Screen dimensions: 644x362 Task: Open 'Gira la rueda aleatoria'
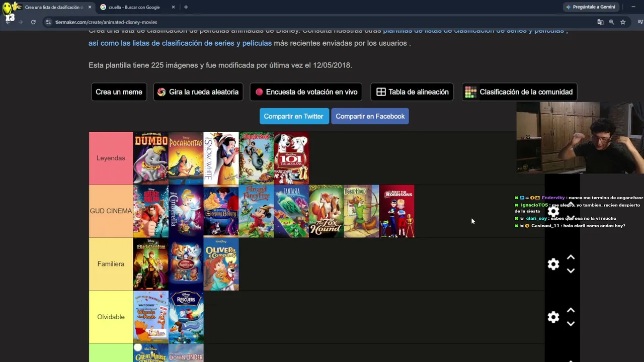[198, 92]
